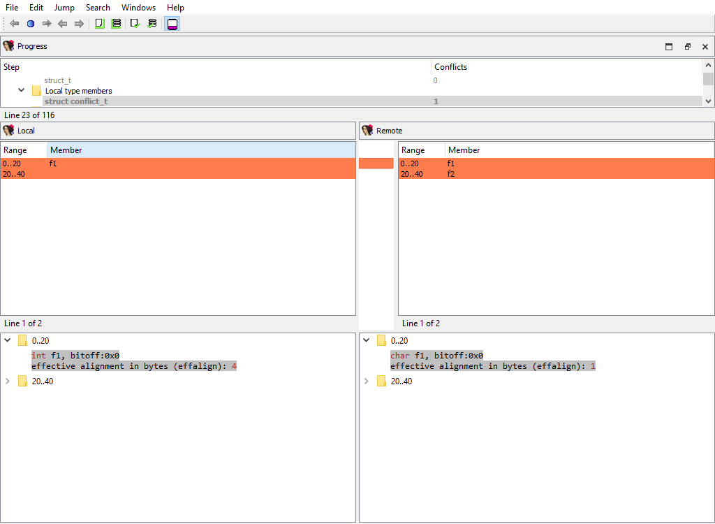715x524 pixels.
Task: Click the Conflicts column header
Action: coord(450,67)
